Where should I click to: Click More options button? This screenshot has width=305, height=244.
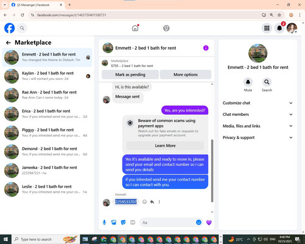(x=185, y=74)
